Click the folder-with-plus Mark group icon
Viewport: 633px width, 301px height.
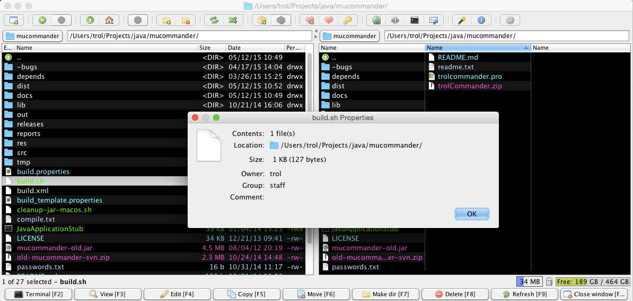tap(166, 20)
